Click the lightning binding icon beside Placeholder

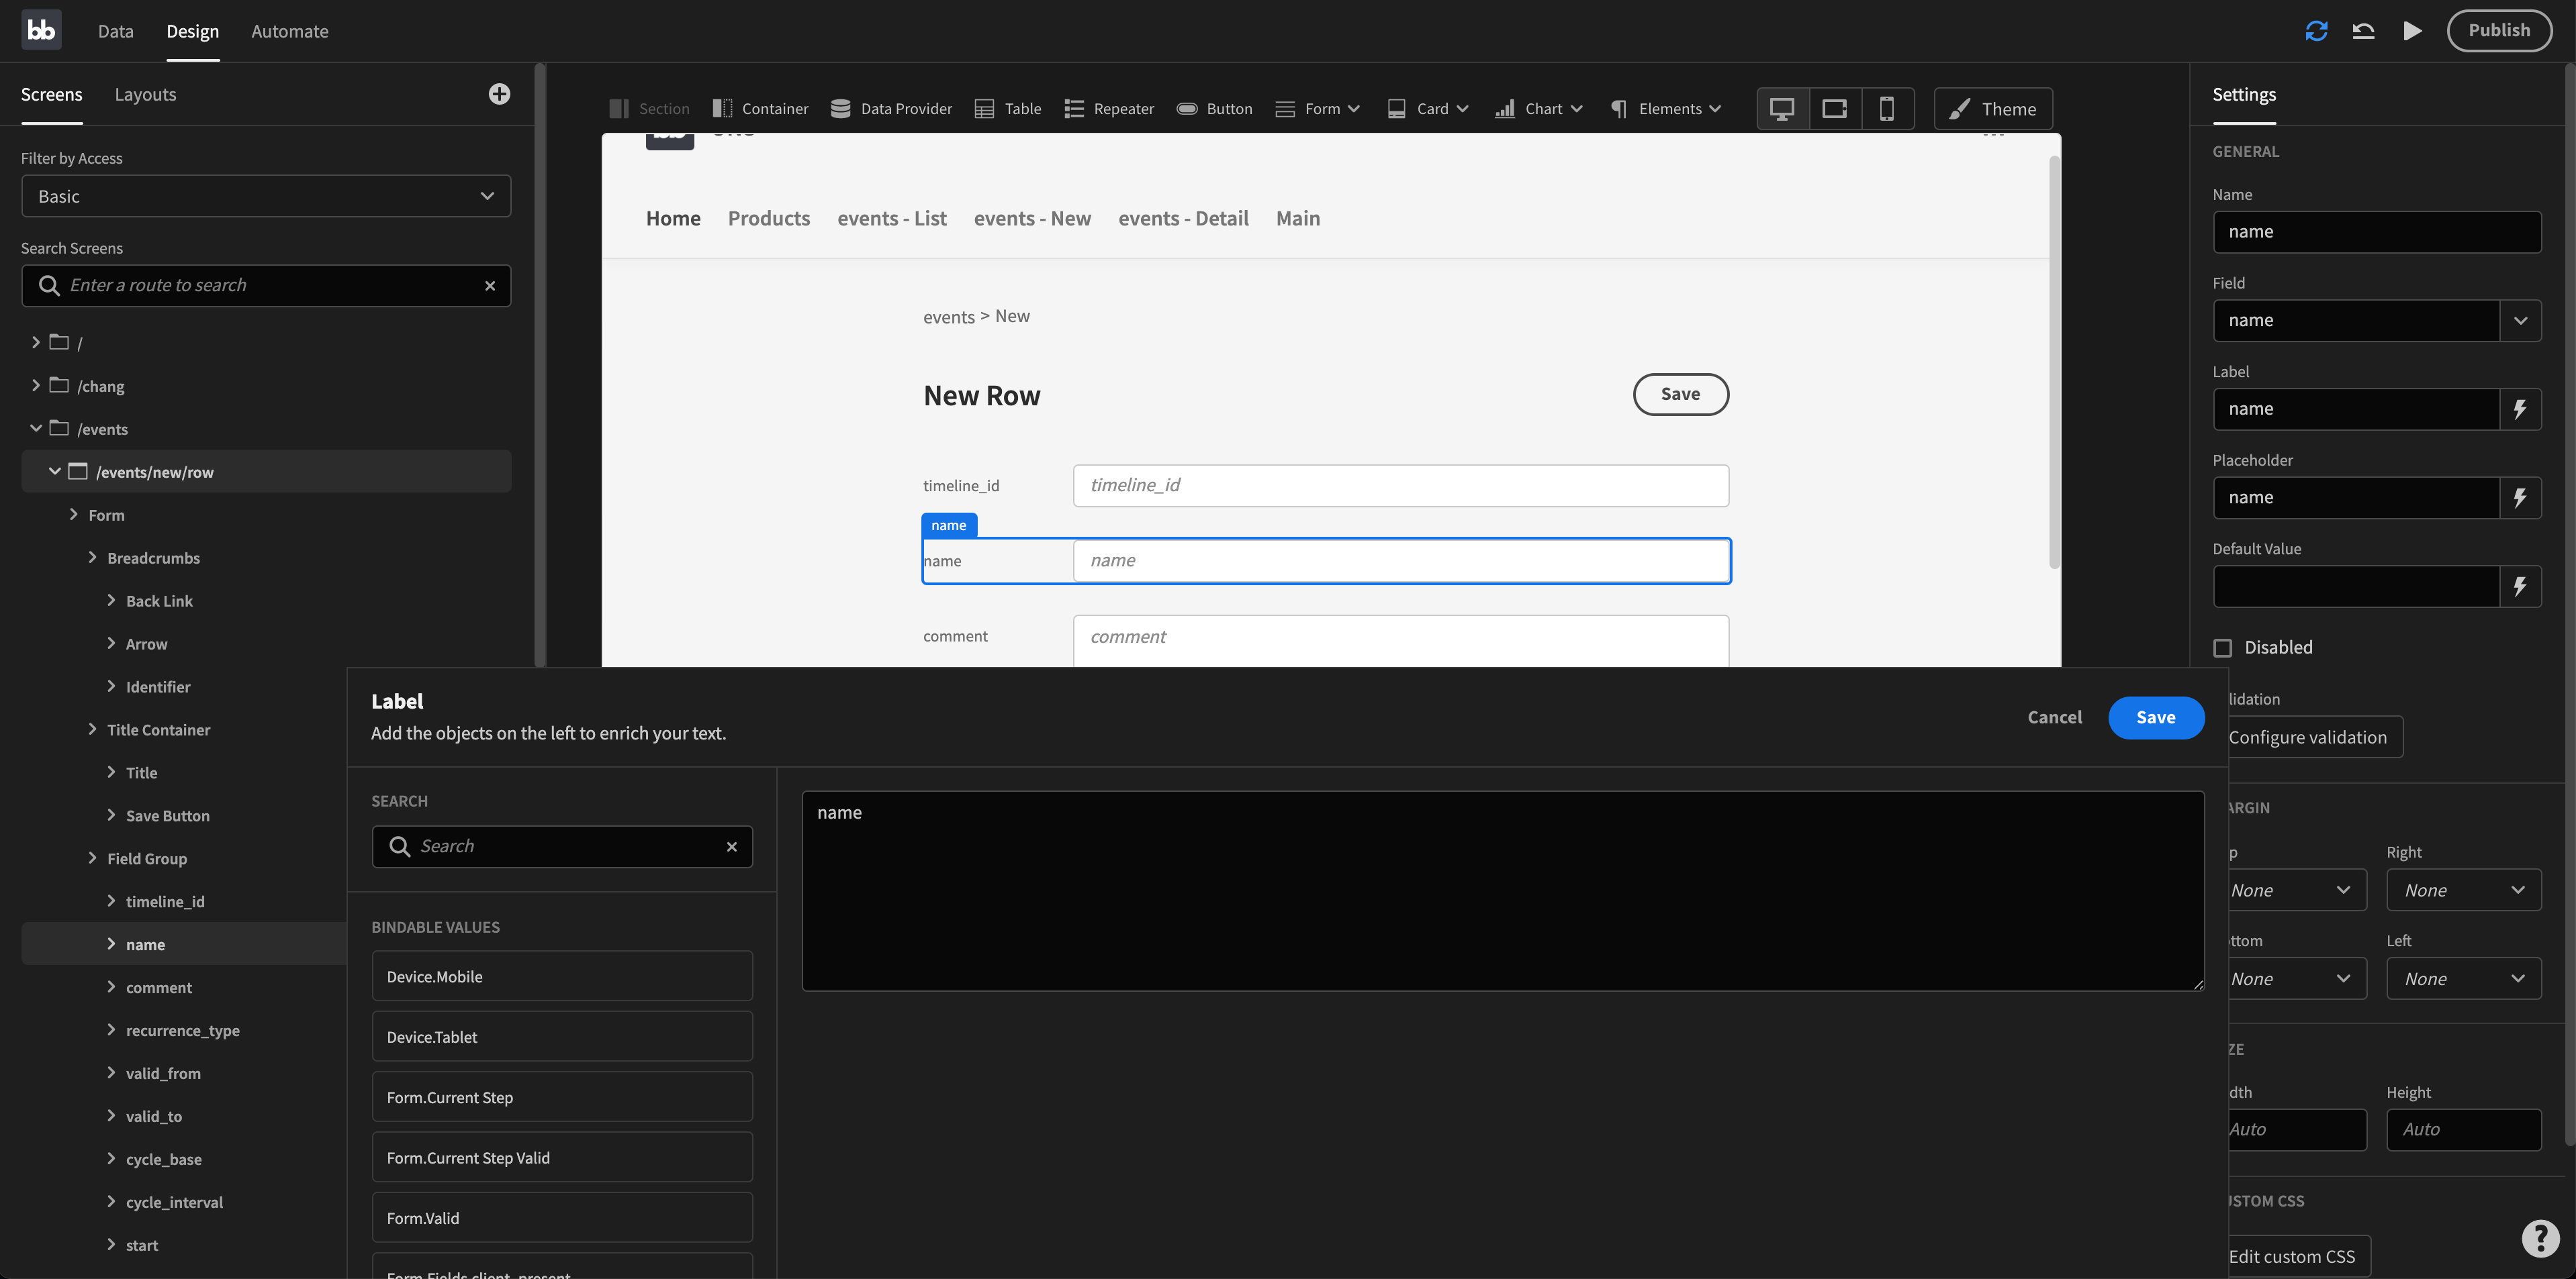coord(2520,498)
